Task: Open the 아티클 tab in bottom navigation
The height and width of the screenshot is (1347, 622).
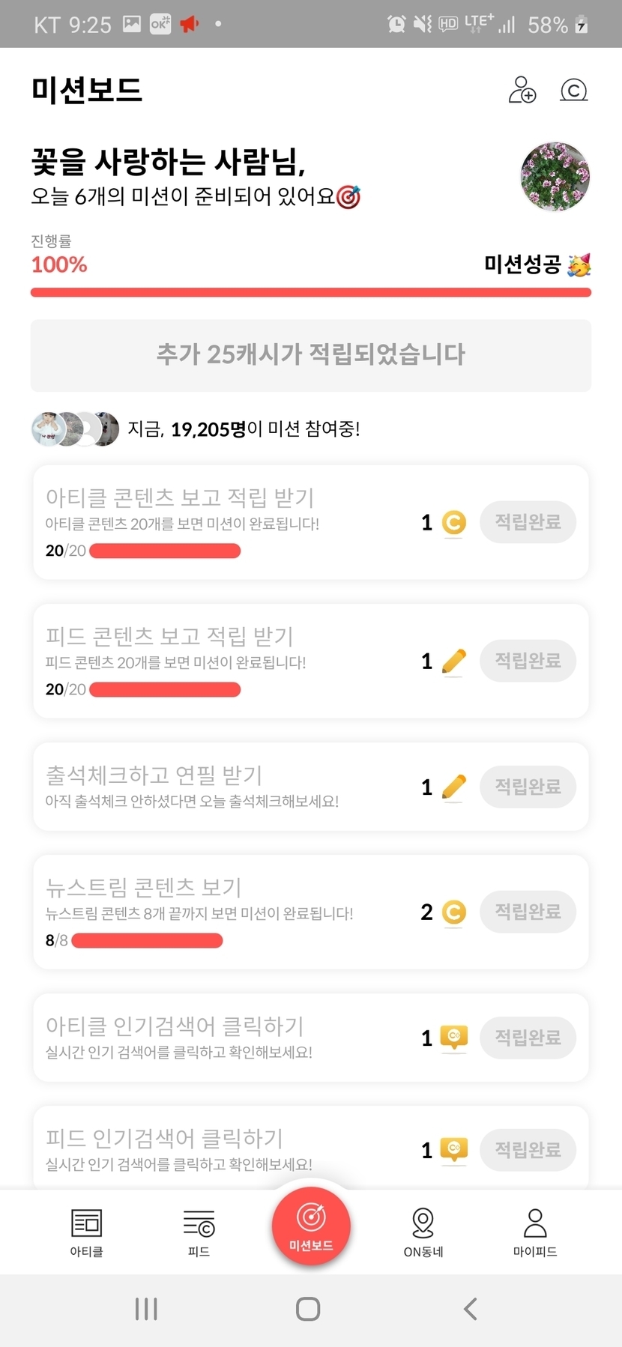Action: 86,1232
